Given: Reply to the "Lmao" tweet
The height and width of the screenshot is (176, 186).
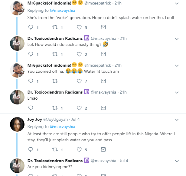Looking at the screenshot, I should [31, 108].
